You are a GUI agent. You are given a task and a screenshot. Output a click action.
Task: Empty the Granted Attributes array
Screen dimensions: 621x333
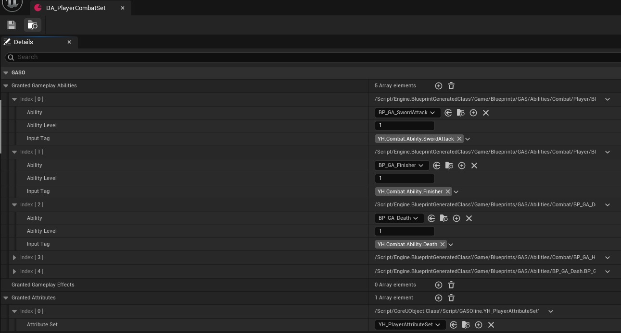451,298
